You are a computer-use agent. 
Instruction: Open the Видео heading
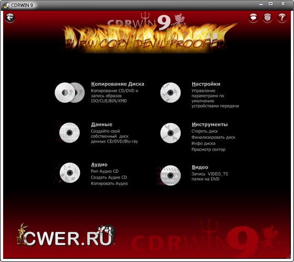coord(200,167)
